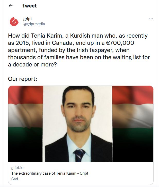
Task: Open the @griptmedia handle profile
Action: point(34,24)
